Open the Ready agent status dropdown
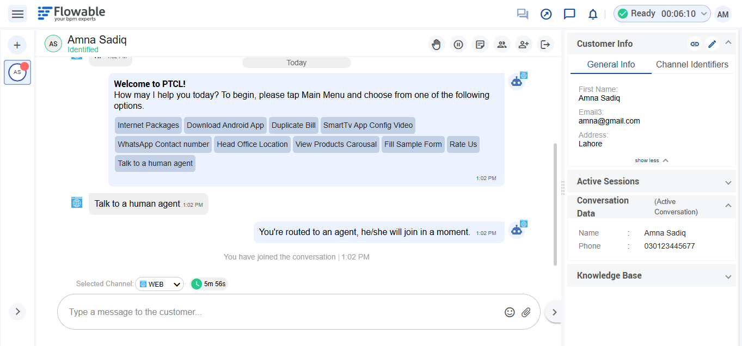This screenshot has width=742, height=346. coord(661,14)
